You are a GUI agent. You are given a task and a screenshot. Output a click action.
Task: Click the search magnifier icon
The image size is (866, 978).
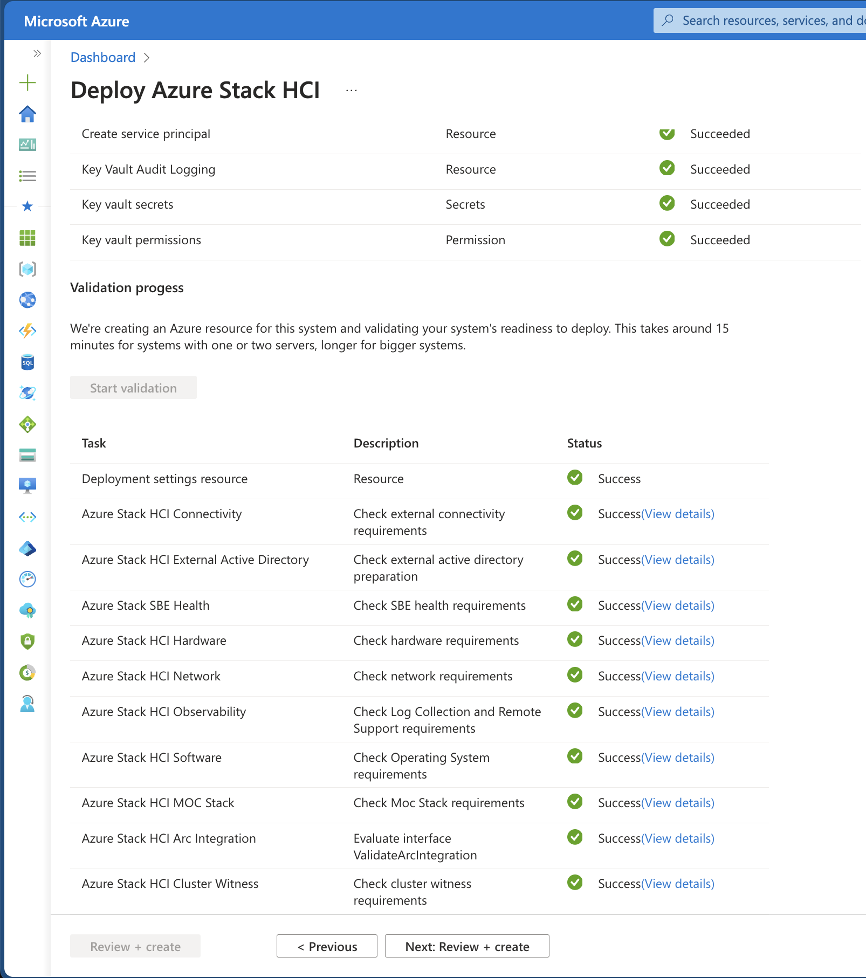668,20
